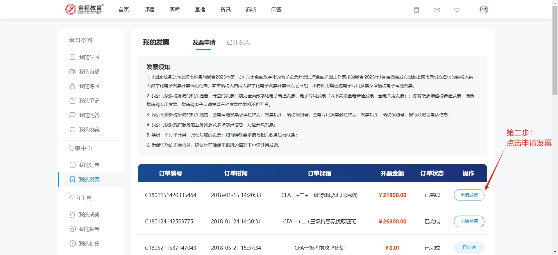Click the 我的笔记 edit icon in sidebar
558x255 pixels.
72,101
